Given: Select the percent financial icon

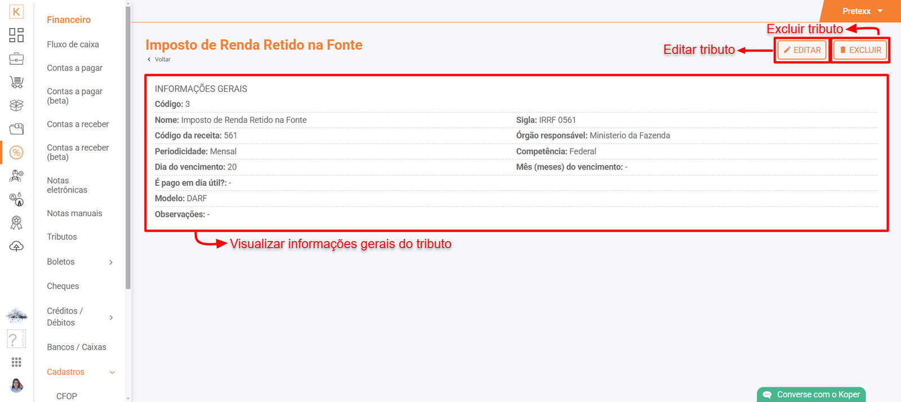Looking at the screenshot, I should coord(16,153).
